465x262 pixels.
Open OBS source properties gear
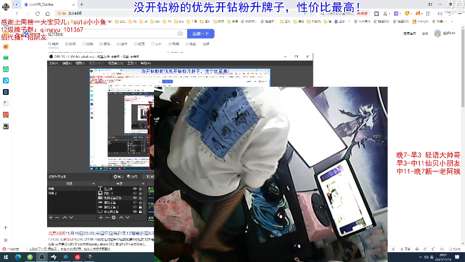113,217
